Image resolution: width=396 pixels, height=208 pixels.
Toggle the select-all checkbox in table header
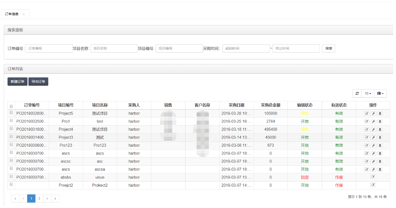11,106
